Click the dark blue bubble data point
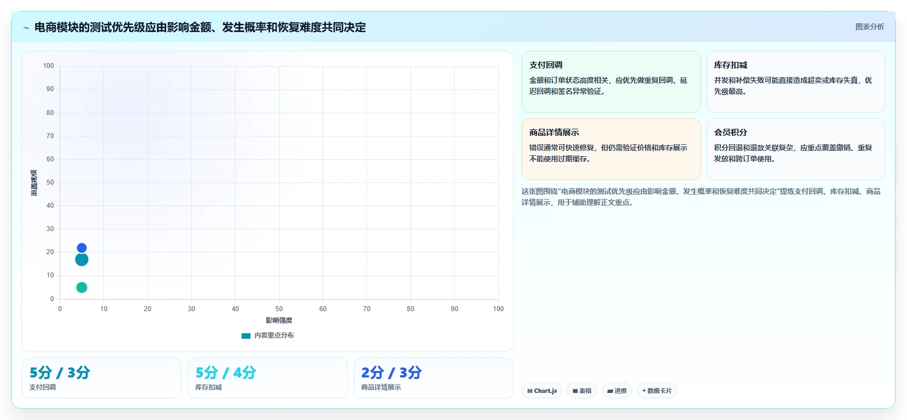This screenshot has width=907, height=420. [x=82, y=248]
